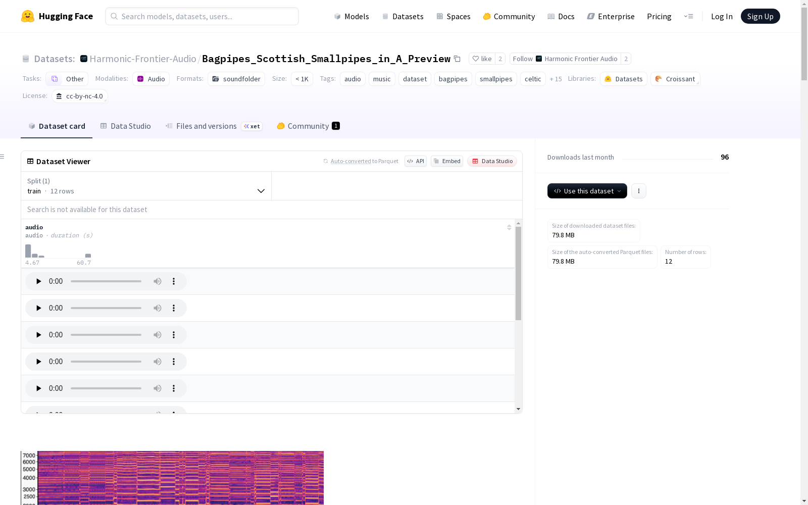The height and width of the screenshot is (505, 808).
Task: Play the third audio row
Action: click(x=38, y=335)
